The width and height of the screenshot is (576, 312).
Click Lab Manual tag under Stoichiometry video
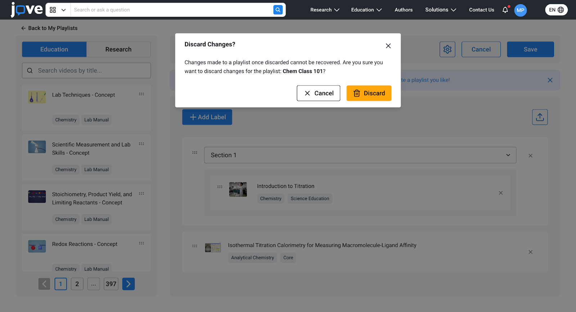pyautogui.click(x=96, y=219)
